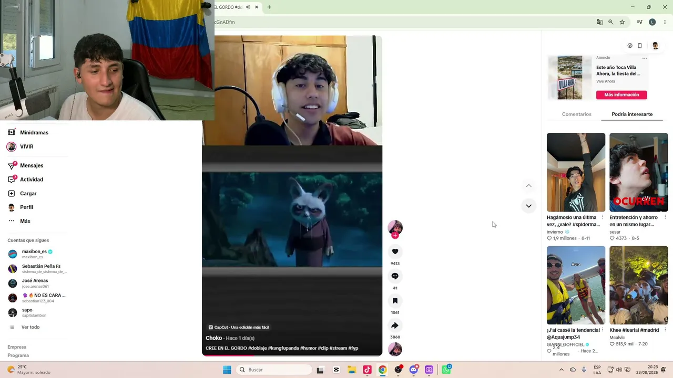The height and width of the screenshot is (378, 673).
Task: Open comments via the speech bubble icon
Action: click(x=395, y=276)
